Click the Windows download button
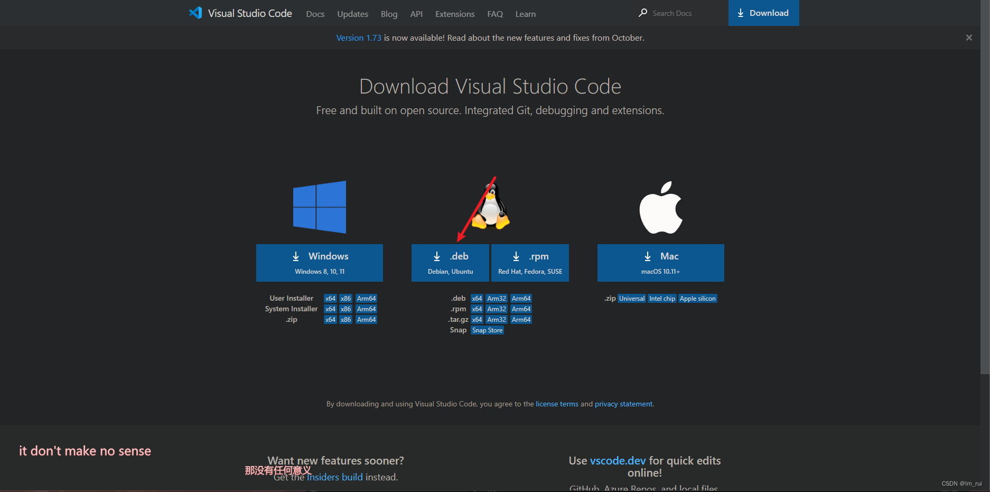 pos(320,263)
